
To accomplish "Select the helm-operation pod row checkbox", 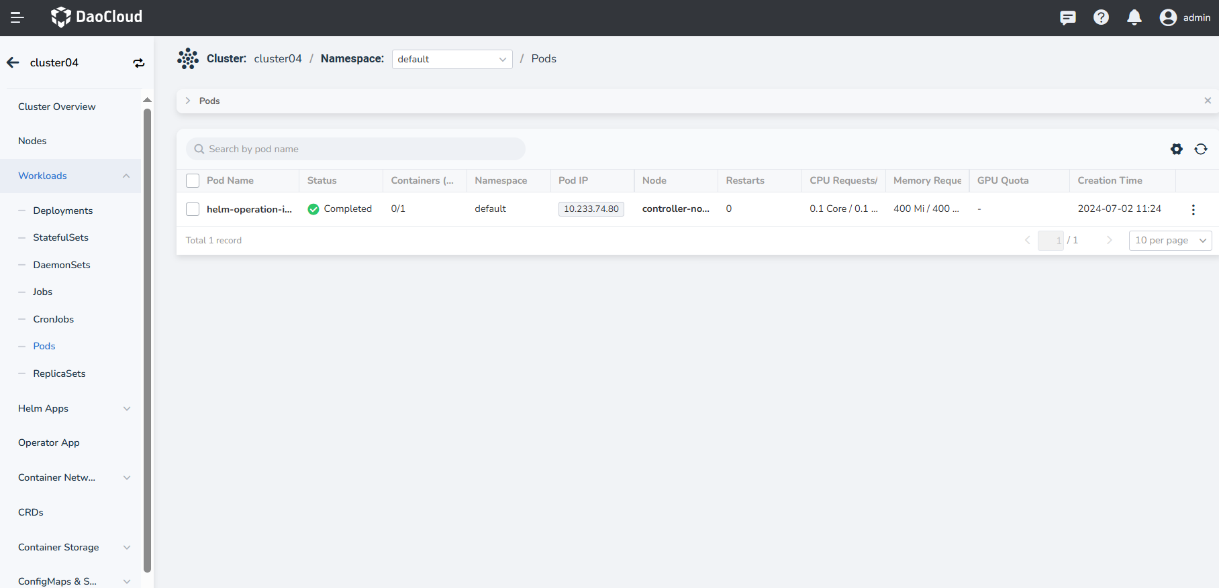I will pyautogui.click(x=193, y=209).
